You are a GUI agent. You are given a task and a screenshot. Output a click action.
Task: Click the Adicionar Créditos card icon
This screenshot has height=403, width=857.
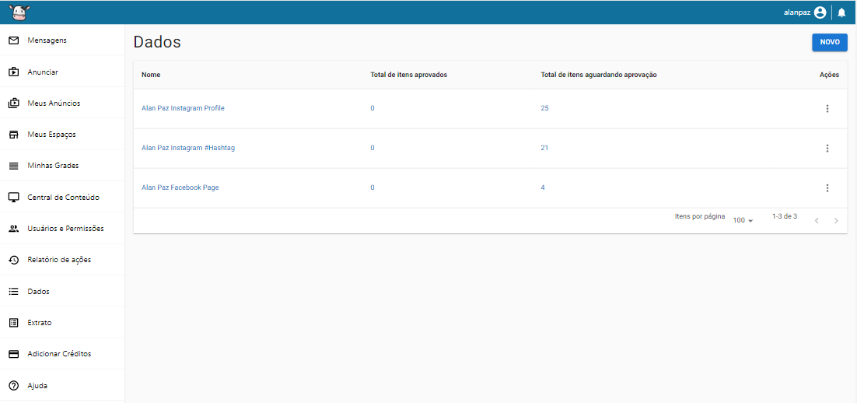pos(14,354)
